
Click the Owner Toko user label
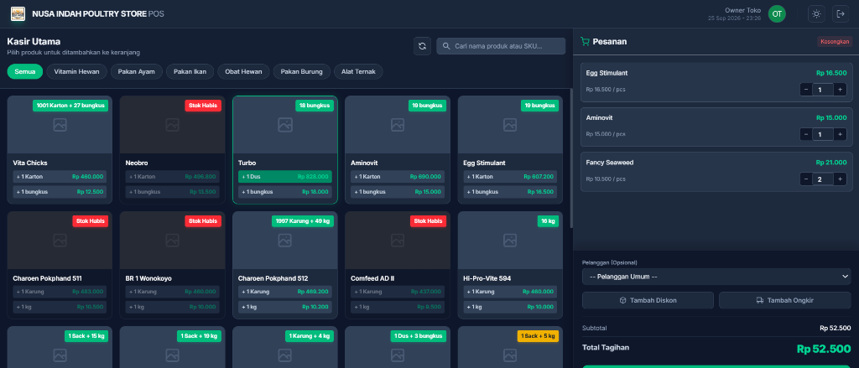pyautogui.click(x=742, y=10)
